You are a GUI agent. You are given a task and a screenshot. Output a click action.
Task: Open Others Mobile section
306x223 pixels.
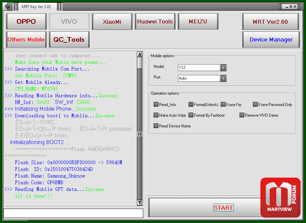pos(27,39)
